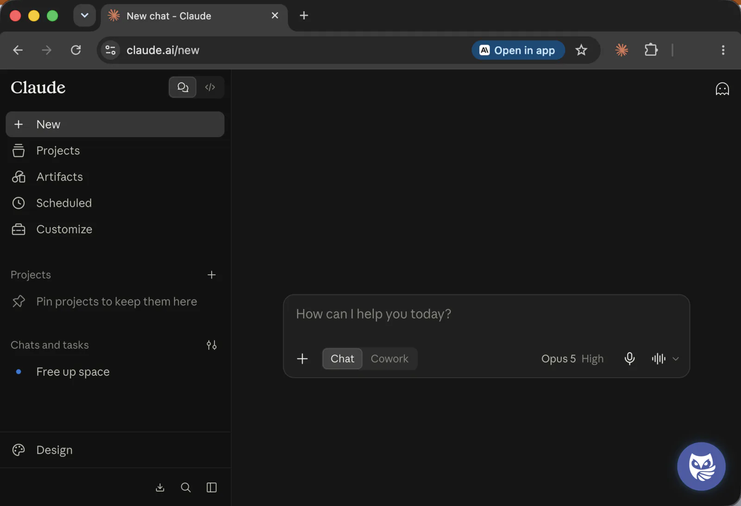741x506 pixels.
Task: Click the chat mode icon beside Claude logo
Action: 182,87
